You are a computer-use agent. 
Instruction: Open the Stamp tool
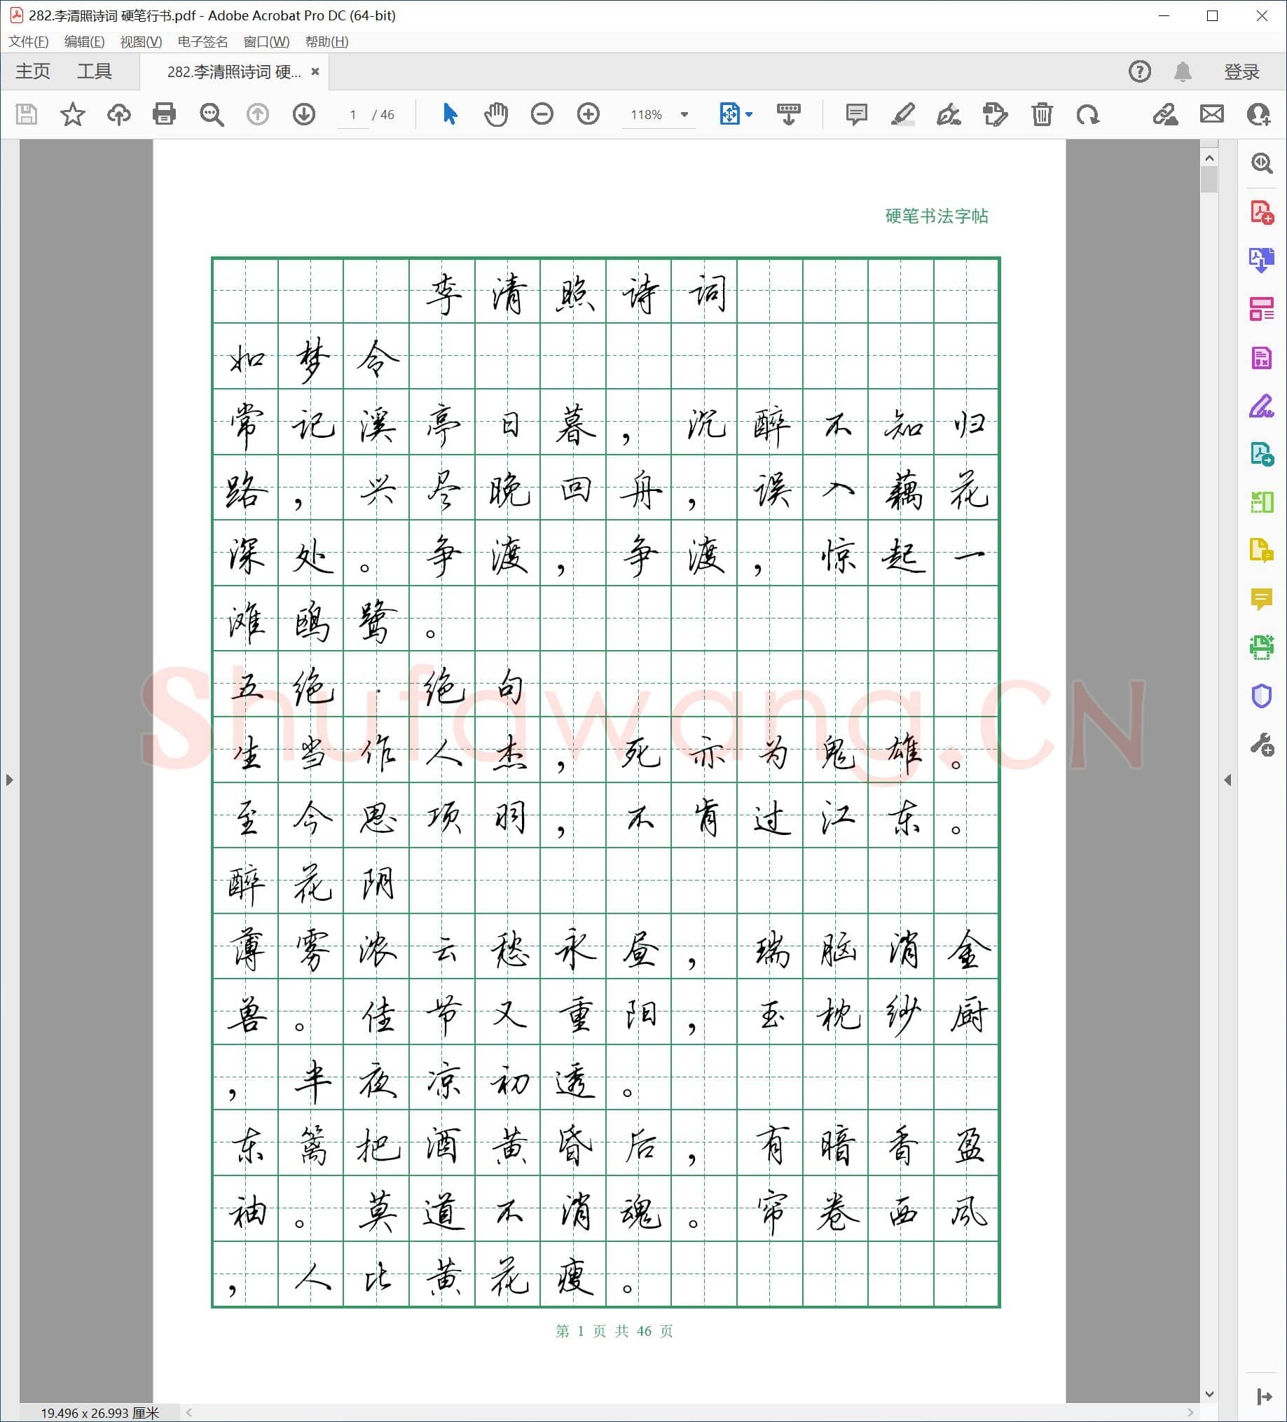[x=994, y=114]
